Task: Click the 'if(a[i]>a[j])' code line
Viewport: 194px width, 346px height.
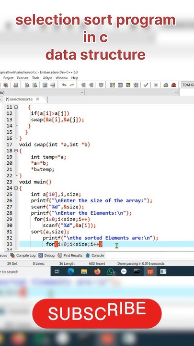Action: pyautogui.click(x=50, y=113)
